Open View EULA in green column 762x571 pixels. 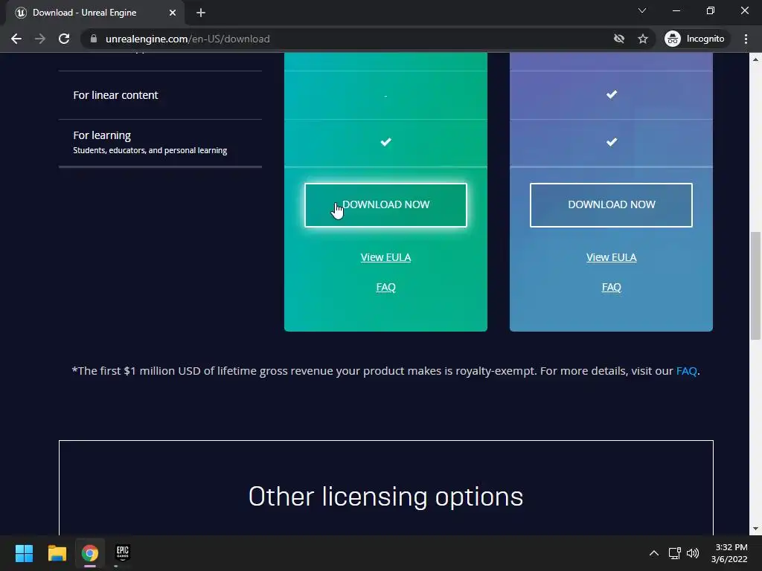click(386, 257)
